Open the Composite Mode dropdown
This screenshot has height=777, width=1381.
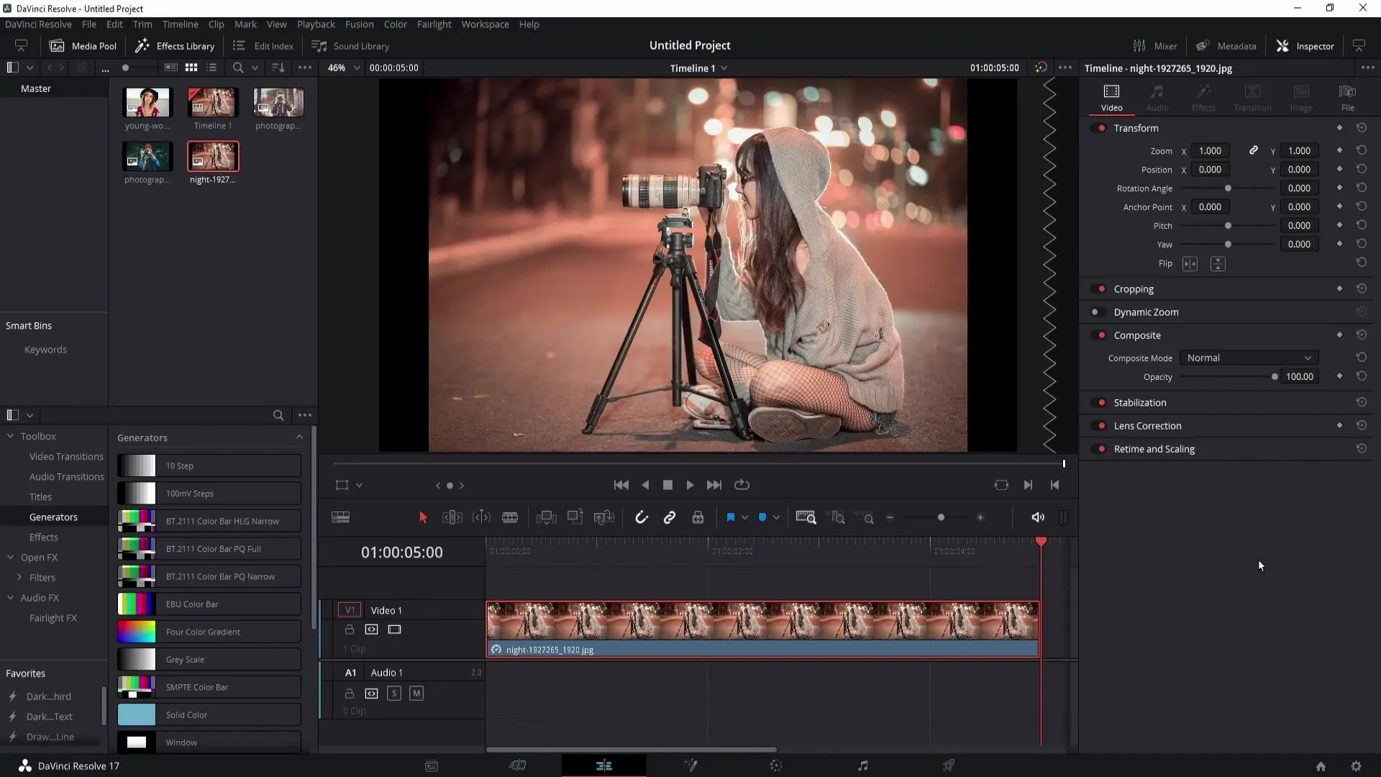[1248, 358]
